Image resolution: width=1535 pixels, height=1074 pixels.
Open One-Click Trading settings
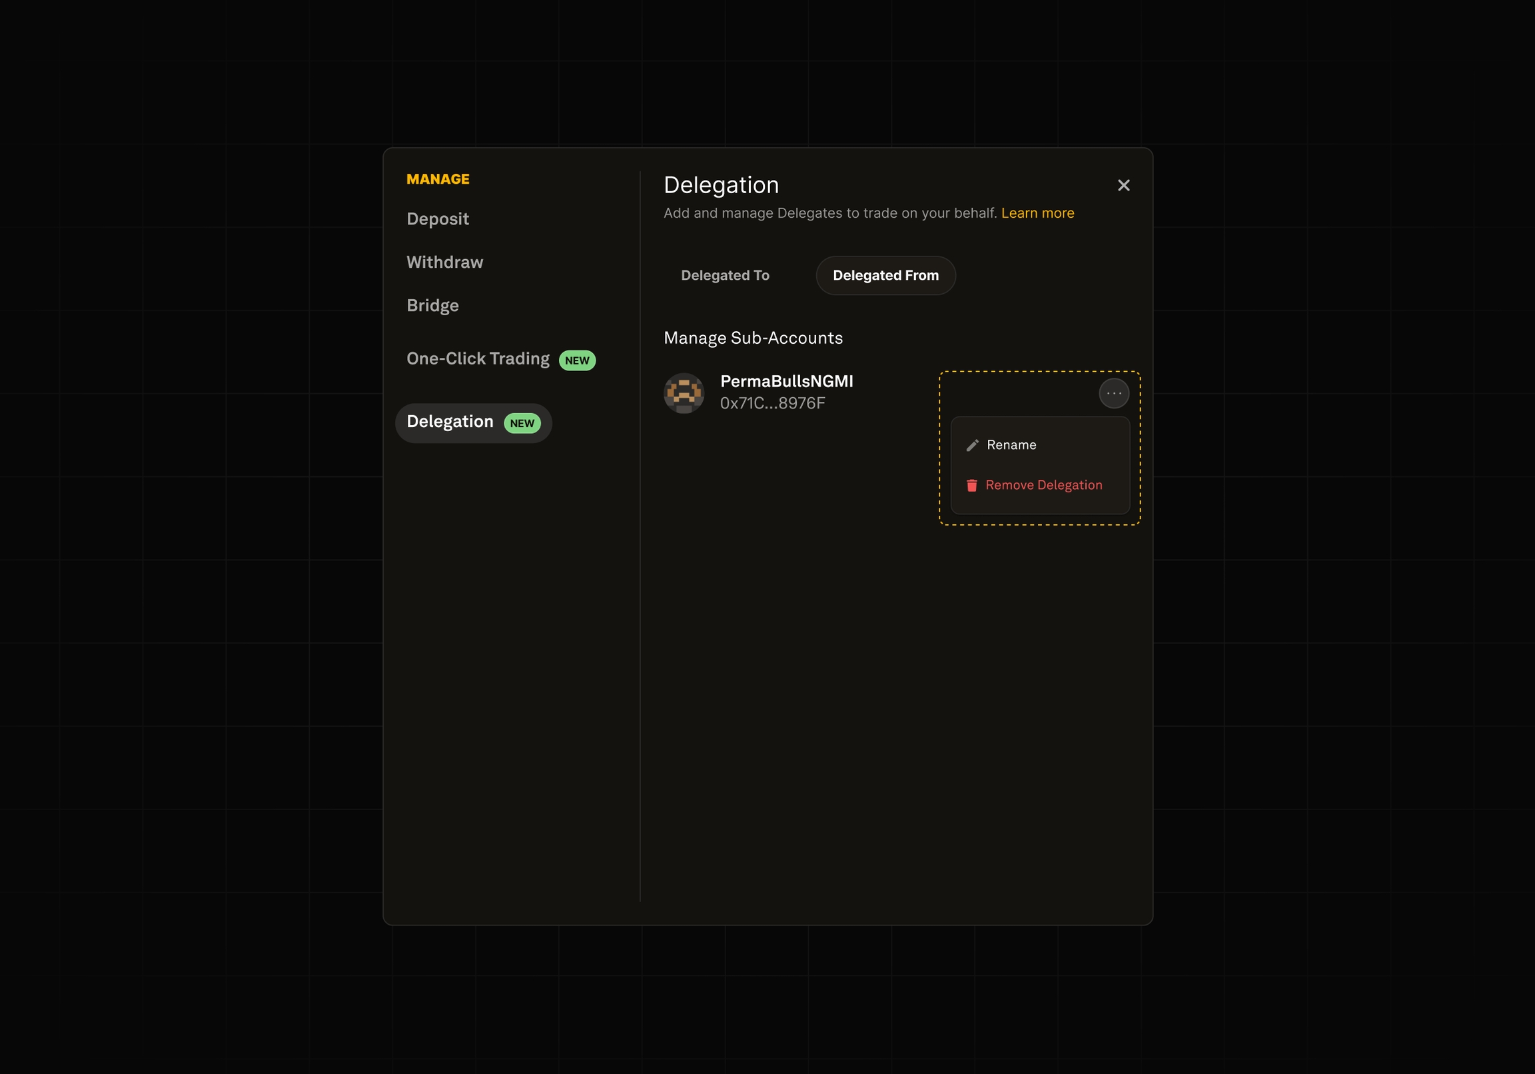[x=477, y=359]
